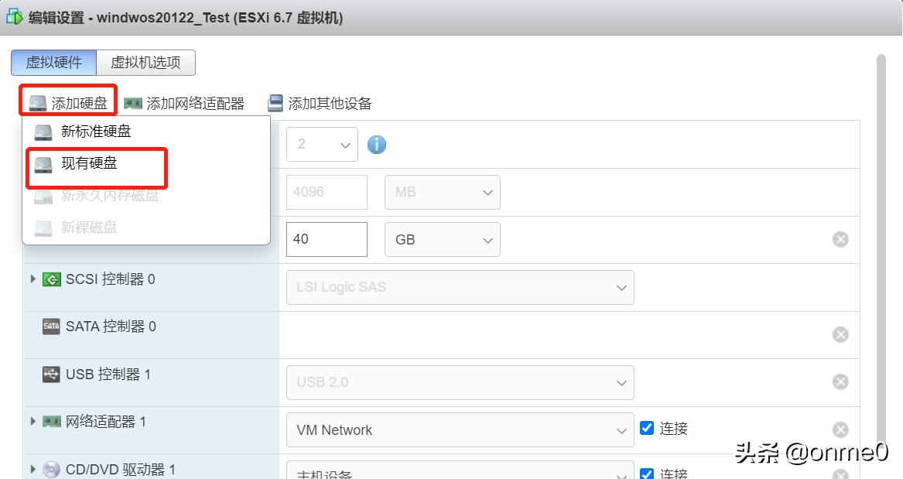Click the CD/DVD drive disc icon
The width and height of the screenshot is (903, 479).
(51, 469)
